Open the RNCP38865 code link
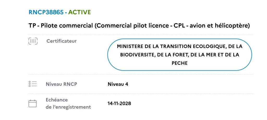The image size is (267, 120). pyautogui.click(x=46, y=12)
